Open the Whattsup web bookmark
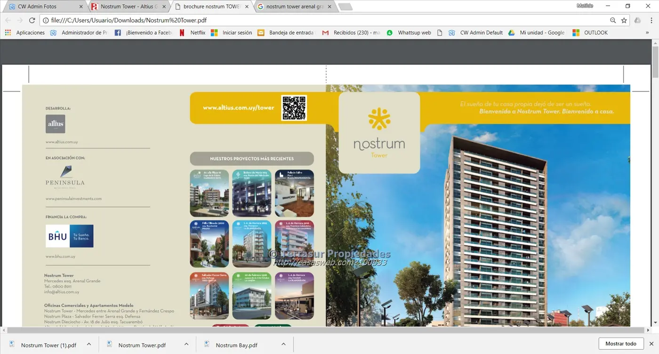 pos(409,32)
